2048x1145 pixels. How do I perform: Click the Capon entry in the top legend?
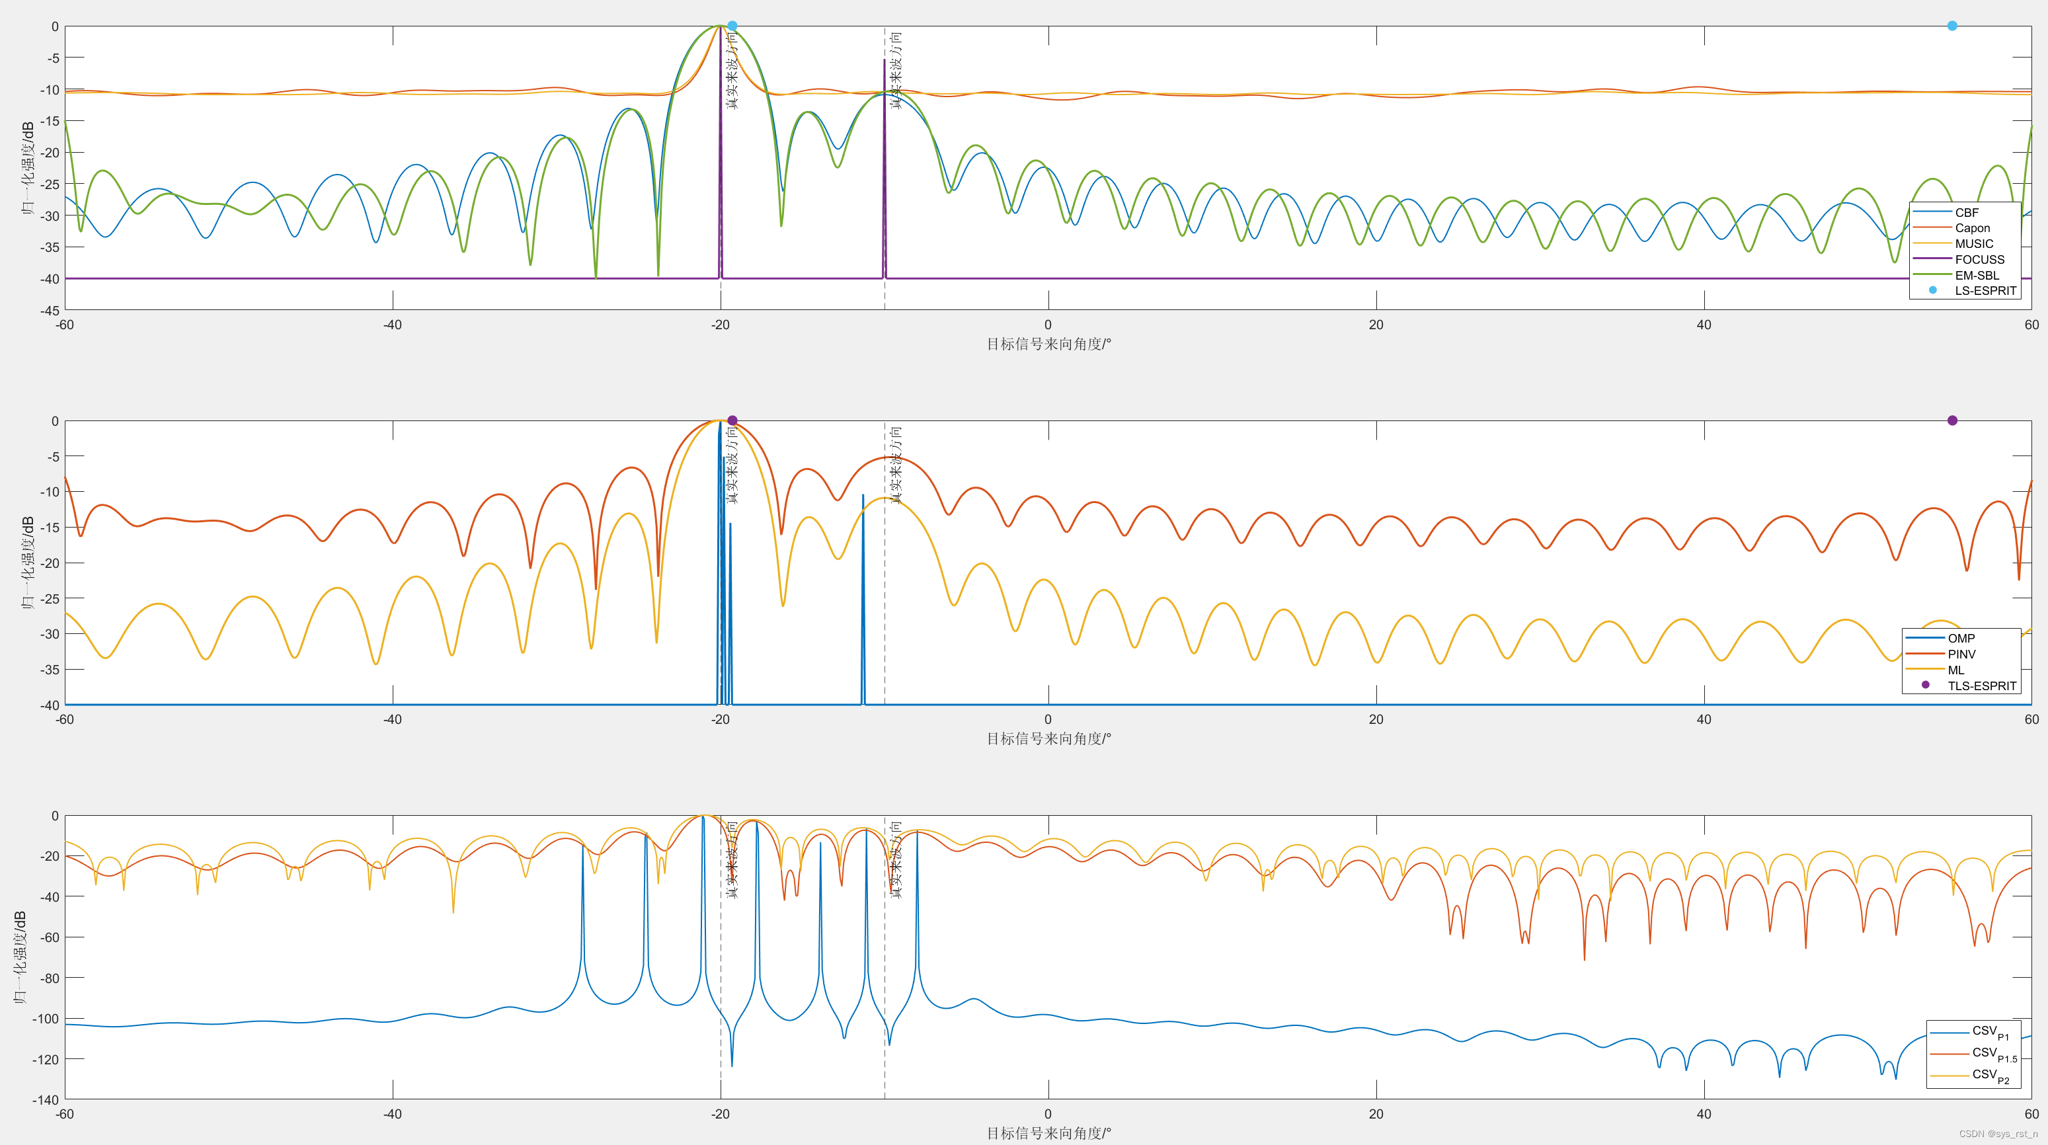1972,228
